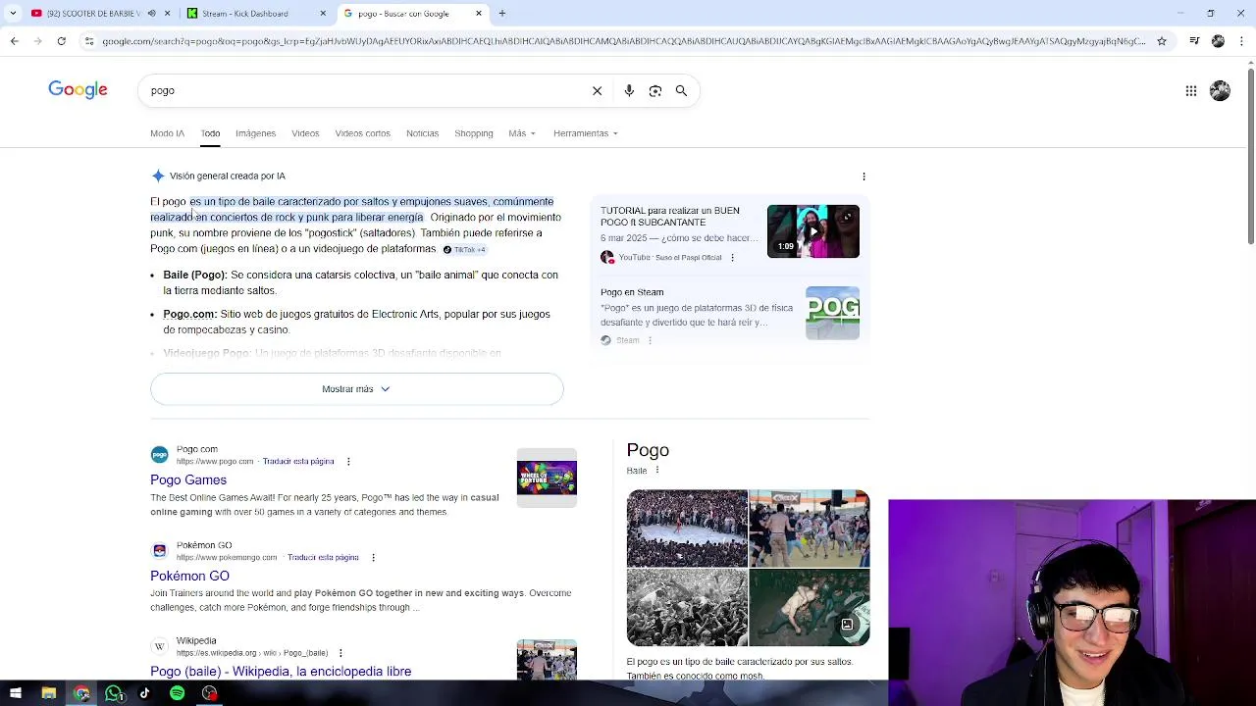
Task: Expand AI overview with Mostrar más
Action: 357,389
